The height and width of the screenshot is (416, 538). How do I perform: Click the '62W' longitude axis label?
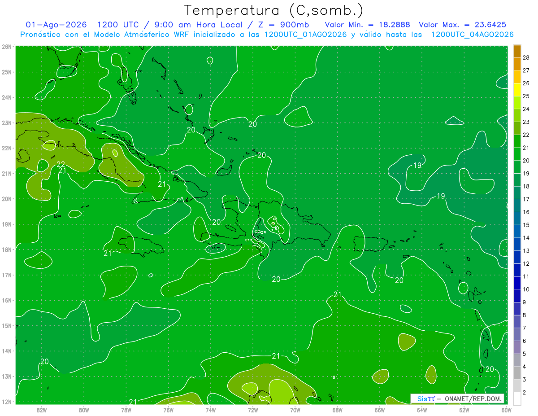tap(464, 409)
